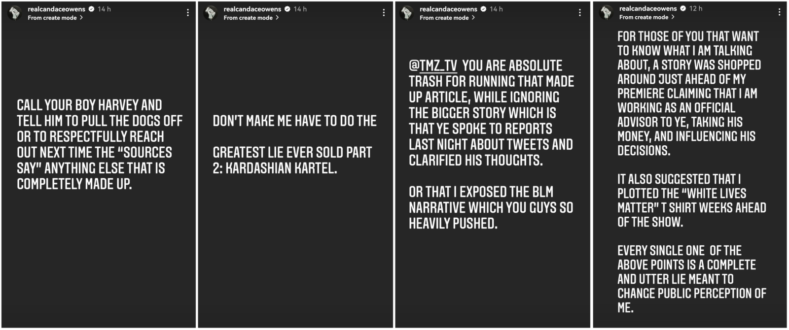Open the three-dot menu on the Harvey story
Viewport: 789px width, 330px height.
188,13
